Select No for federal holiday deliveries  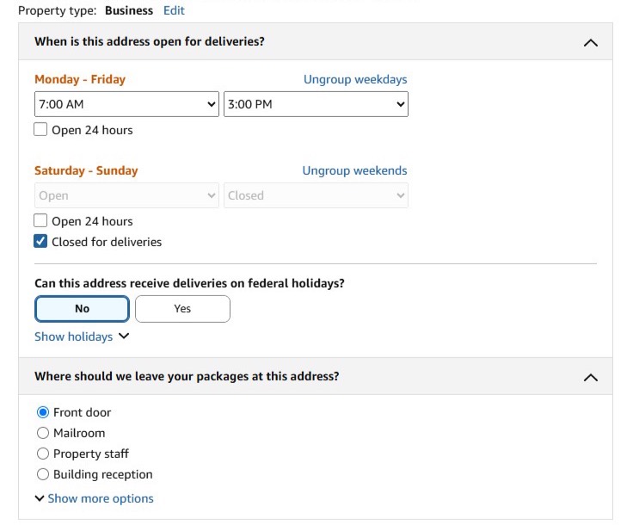point(83,309)
